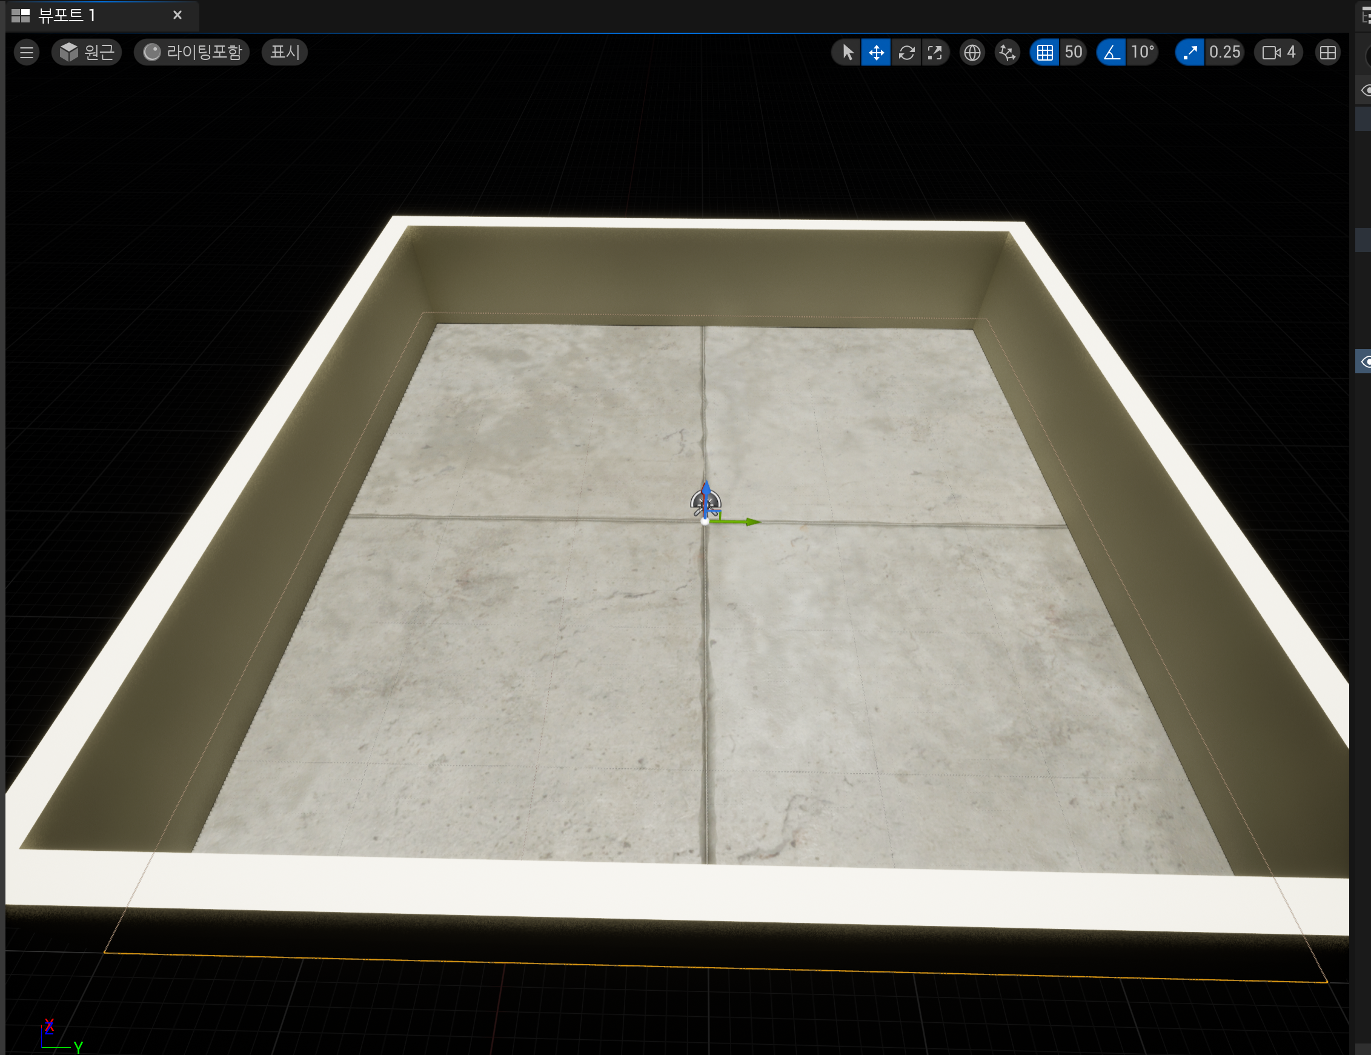Toggle rotation angle snapping

1112,52
